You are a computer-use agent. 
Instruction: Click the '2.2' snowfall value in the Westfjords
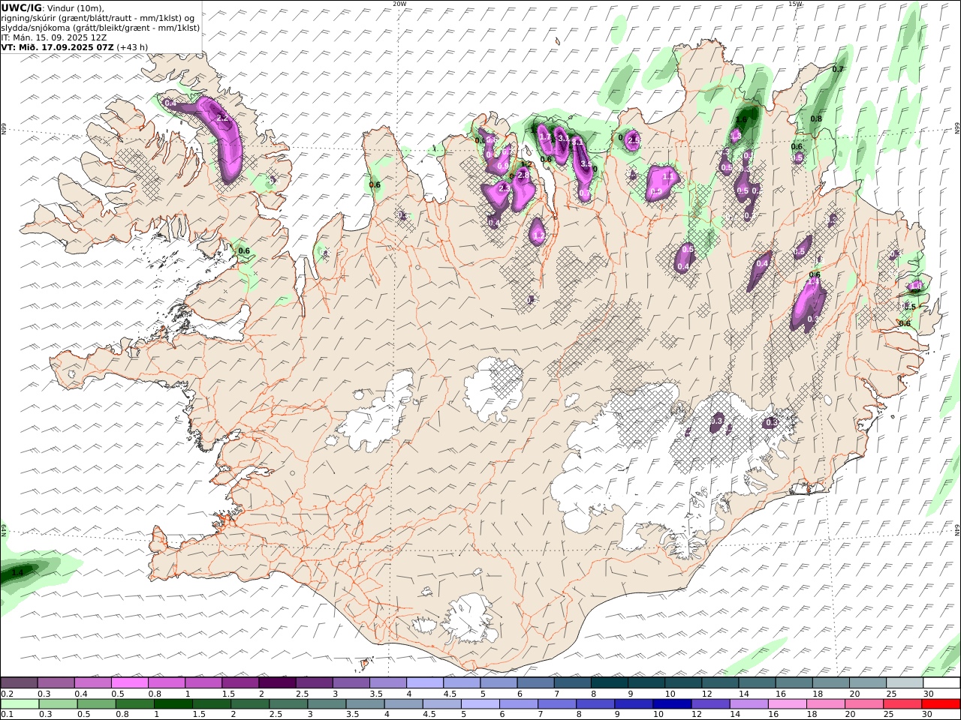pyautogui.click(x=221, y=118)
